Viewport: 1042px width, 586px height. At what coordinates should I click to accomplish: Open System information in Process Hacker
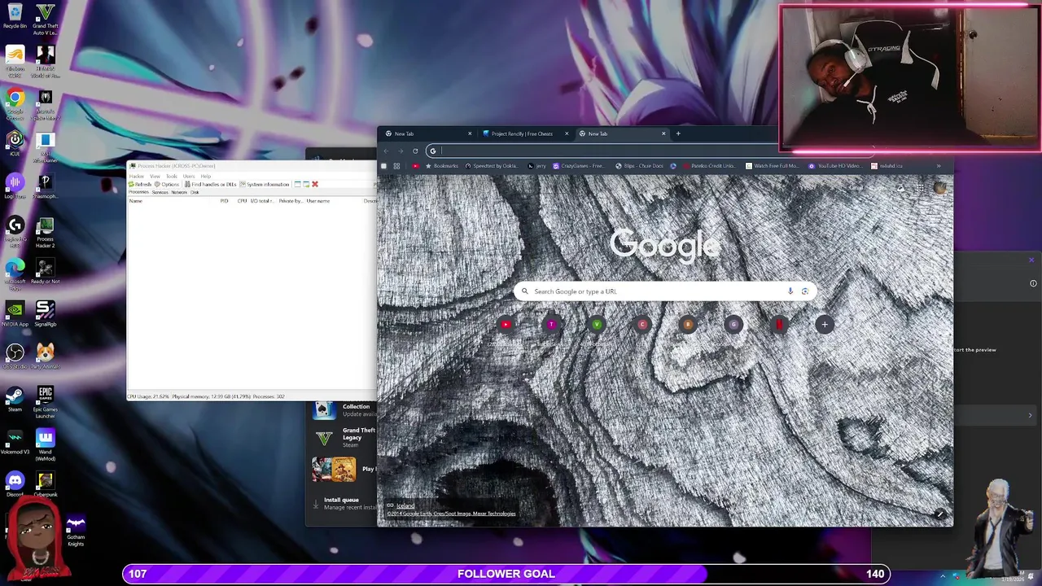click(265, 185)
